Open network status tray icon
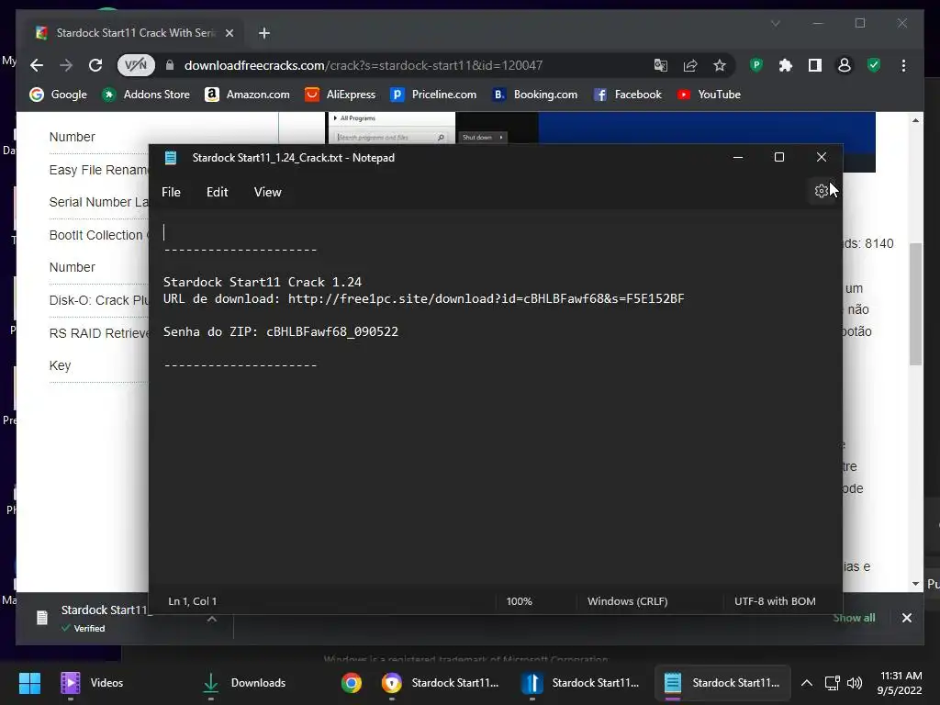 tap(832, 683)
